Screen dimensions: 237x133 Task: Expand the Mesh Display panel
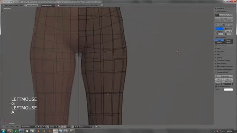[221, 64]
